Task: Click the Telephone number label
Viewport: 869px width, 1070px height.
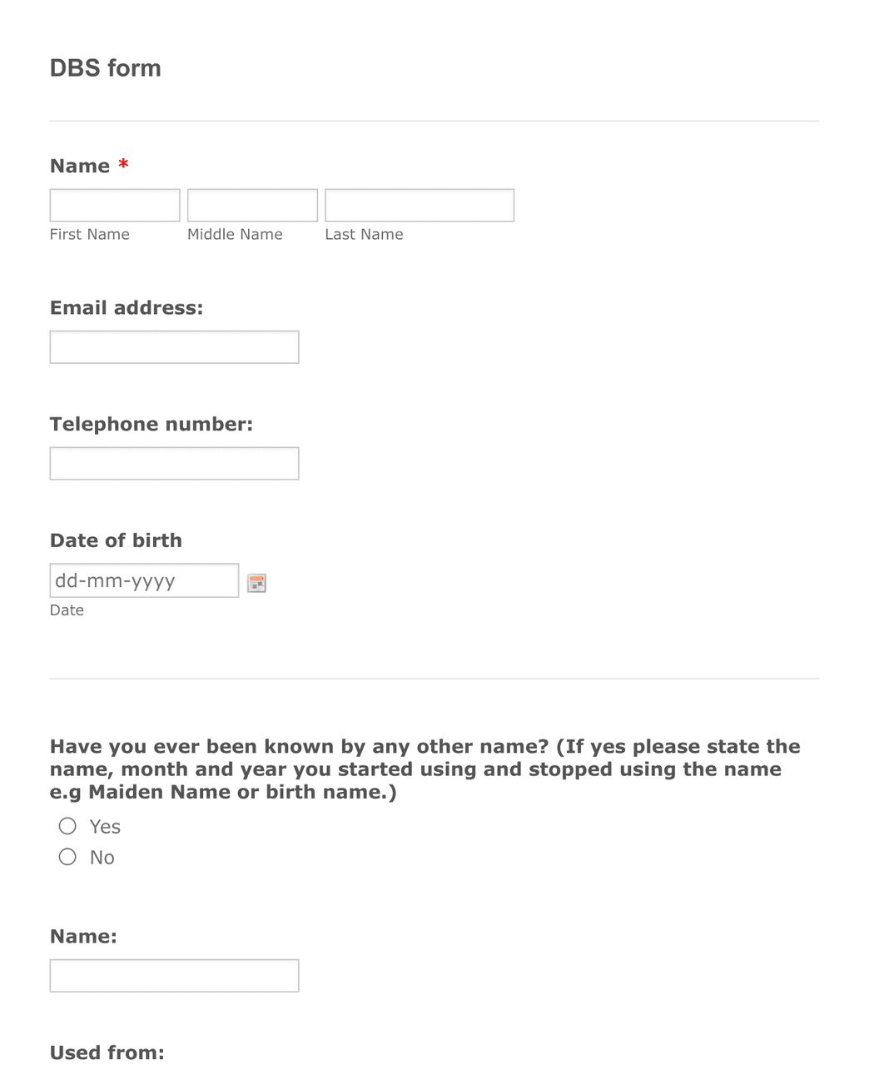Action: [151, 424]
